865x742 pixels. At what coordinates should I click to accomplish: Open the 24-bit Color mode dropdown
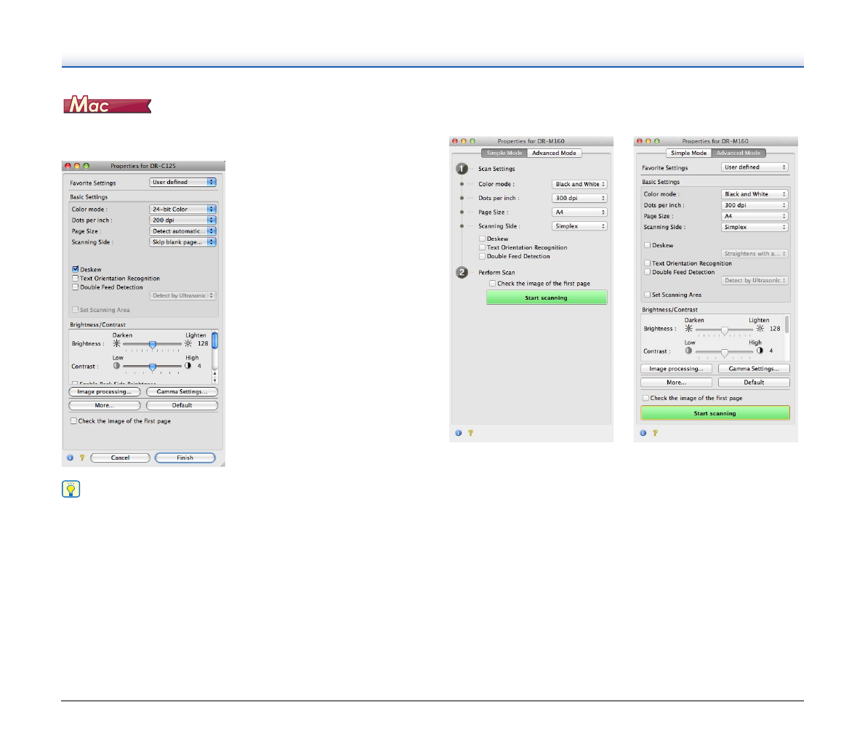point(182,209)
